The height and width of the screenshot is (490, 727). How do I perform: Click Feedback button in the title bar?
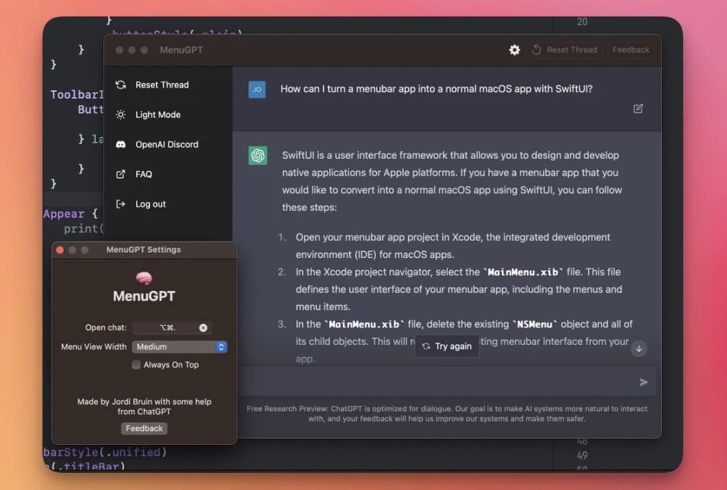click(630, 49)
